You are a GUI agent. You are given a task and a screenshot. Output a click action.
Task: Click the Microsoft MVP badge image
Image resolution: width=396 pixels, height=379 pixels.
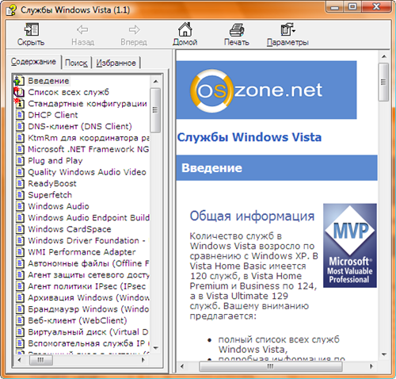pos(350,246)
